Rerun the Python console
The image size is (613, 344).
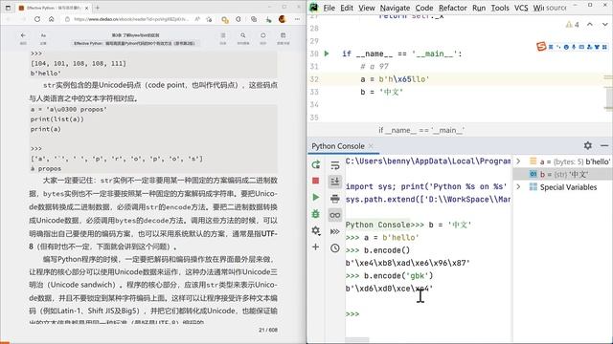tap(316, 165)
